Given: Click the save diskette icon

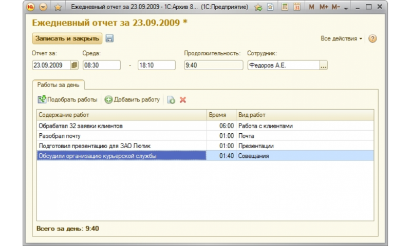Looking at the screenshot, I should click(x=110, y=39).
